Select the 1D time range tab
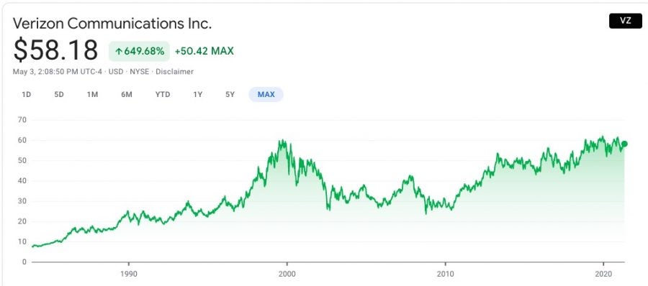Screen dimensions: 648x286 [27, 95]
